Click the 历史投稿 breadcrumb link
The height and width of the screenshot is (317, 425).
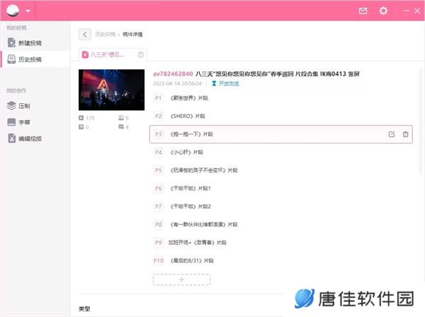106,35
